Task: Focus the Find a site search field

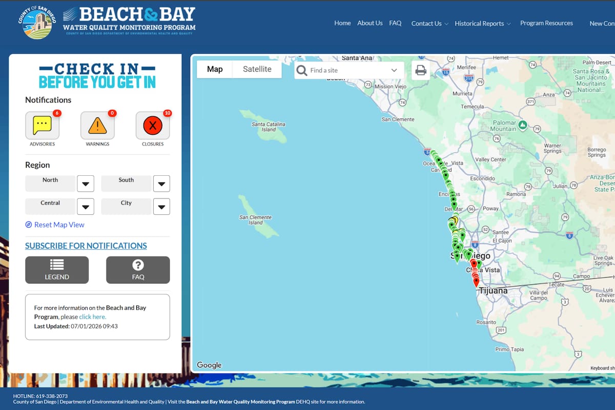Action: coord(349,70)
